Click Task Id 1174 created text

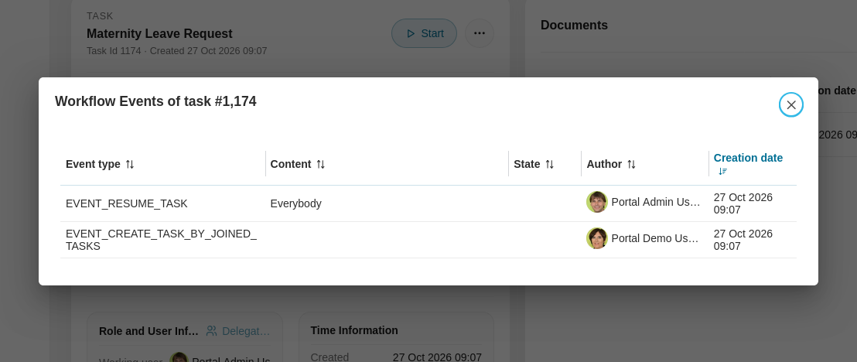coord(176,51)
